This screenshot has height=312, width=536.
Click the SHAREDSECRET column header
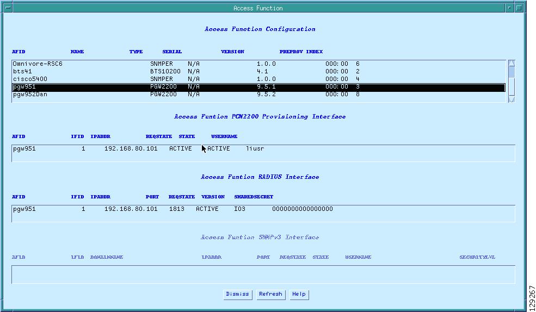(254, 197)
